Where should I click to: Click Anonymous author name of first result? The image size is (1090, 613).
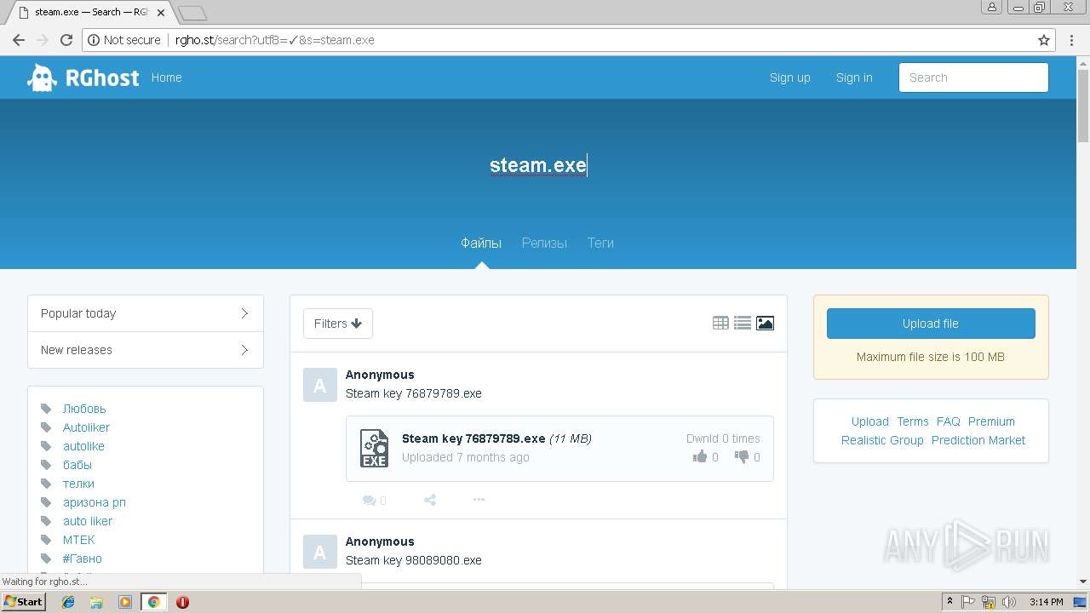tap(380, 375)
